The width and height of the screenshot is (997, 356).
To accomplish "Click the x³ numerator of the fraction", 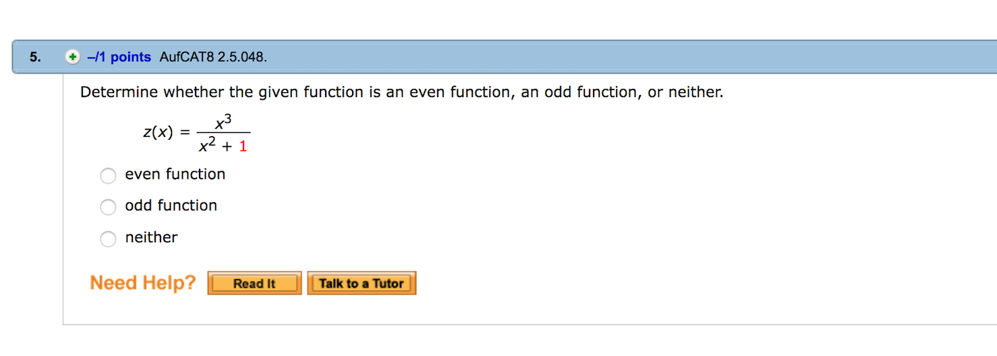I will (x=223, y=122).
